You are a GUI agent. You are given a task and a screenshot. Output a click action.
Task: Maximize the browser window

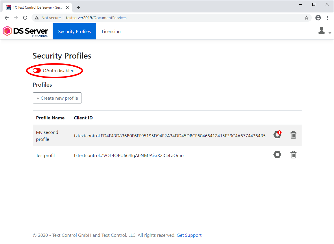tap(313, 4)
